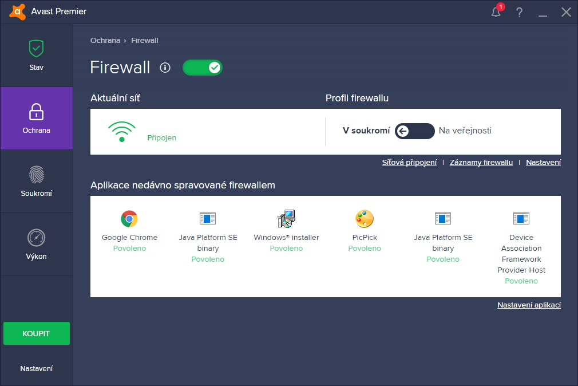Open the Stav section label
Screen dimensions: 578x386
36,68
